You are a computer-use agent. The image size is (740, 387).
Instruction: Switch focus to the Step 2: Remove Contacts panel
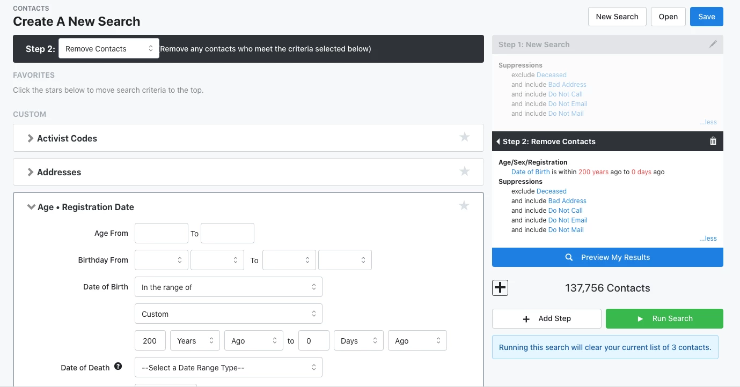tap(549, 141)
